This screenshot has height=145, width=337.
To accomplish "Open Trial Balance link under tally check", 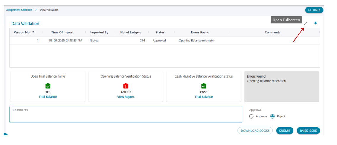I will [x=48, y=97].
